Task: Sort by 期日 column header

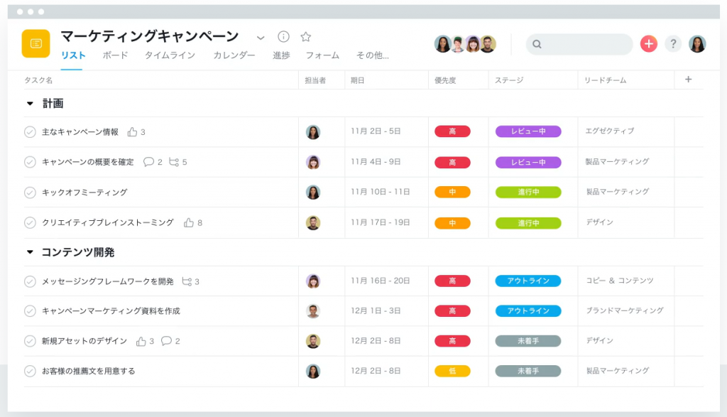Action: [x=357, y=80]
